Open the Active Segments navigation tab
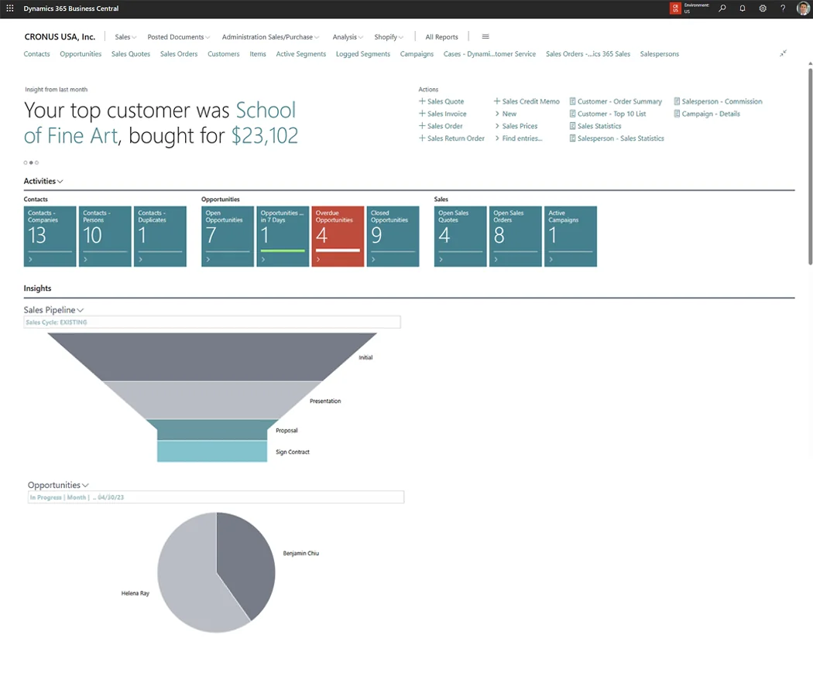Screen dimensions: 813x696 (x=300, y=54)
